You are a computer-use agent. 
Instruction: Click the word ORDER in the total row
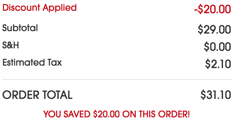[x=21, y=95]
